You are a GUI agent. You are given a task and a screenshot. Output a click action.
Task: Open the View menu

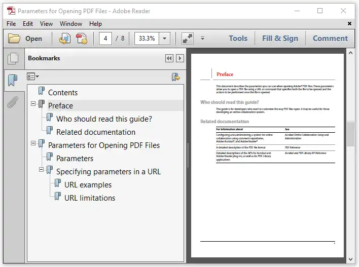[46, 24]
